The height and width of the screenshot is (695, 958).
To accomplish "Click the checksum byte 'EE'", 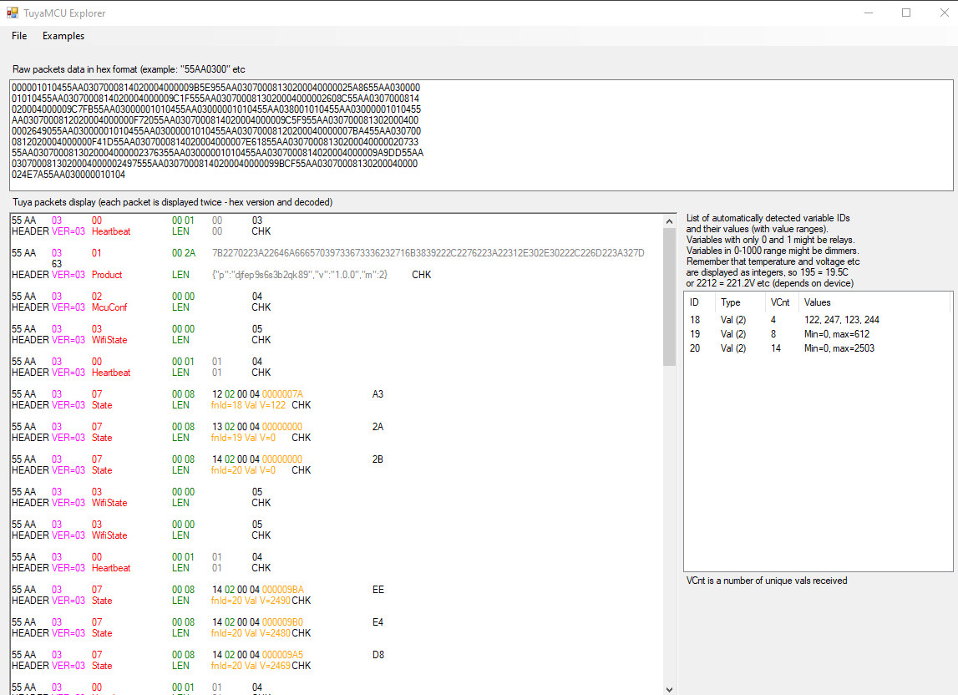I will [x=378, y=590].
